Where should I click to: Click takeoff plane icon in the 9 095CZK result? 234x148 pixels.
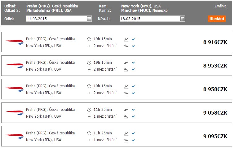[126, 133]
